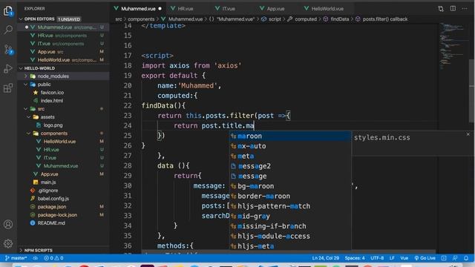Select the mid-gray autocomplete suggestion
The width and height of the screenshot is (475, 267).
(290, 216)
